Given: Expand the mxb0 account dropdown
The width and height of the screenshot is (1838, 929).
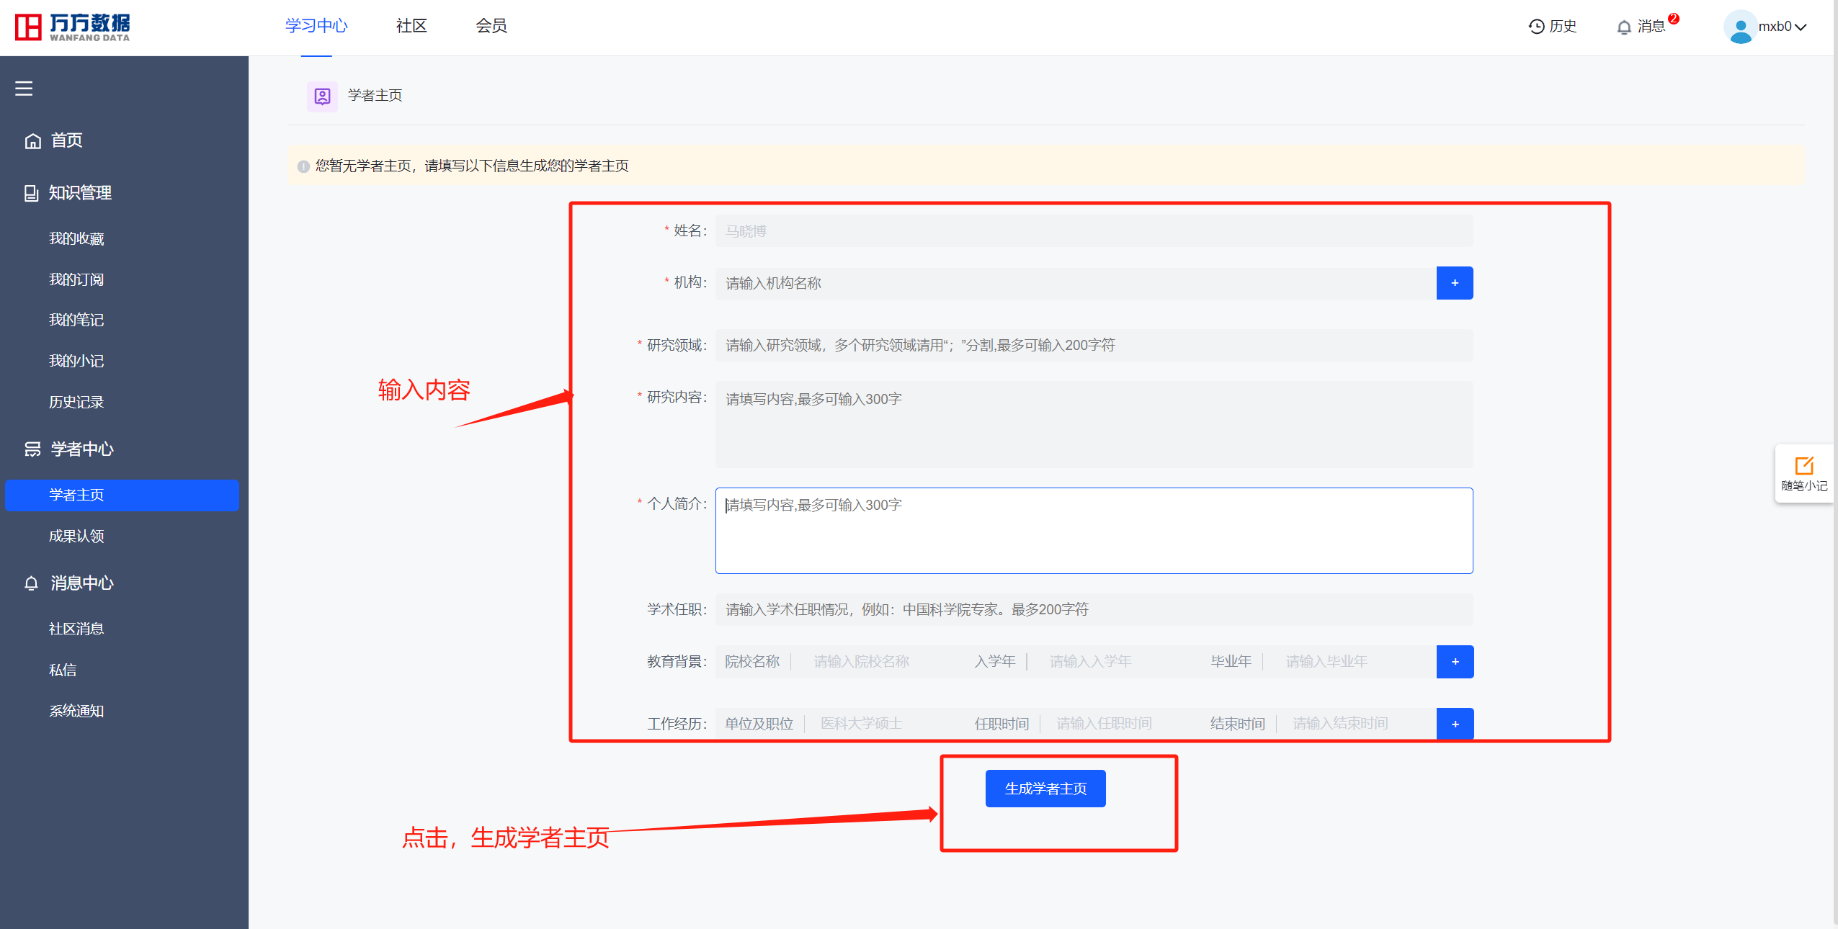Looking at the screenshot, I should coord(1801,27).
